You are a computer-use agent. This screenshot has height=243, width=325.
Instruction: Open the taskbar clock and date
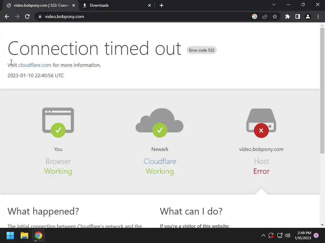(x=303, y=235)
